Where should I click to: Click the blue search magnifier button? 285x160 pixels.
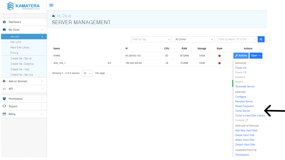click(261, 39)
